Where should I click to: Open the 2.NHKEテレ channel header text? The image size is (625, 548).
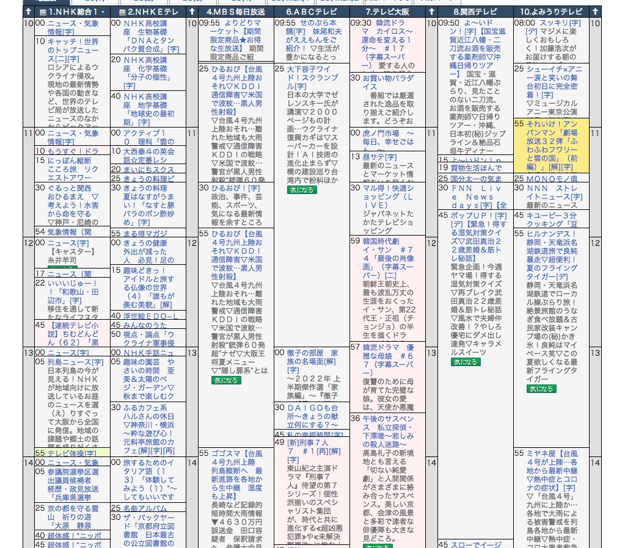pyautogui.click(x=153, y=12)
